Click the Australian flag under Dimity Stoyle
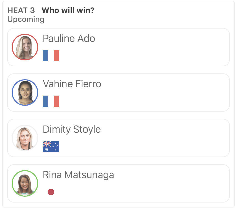 (51, 147)
